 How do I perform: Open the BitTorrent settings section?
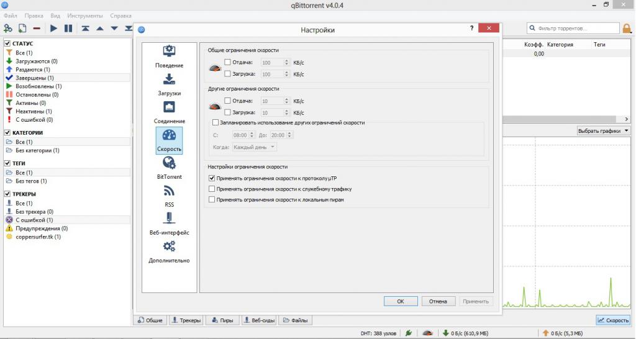(169, 168)
